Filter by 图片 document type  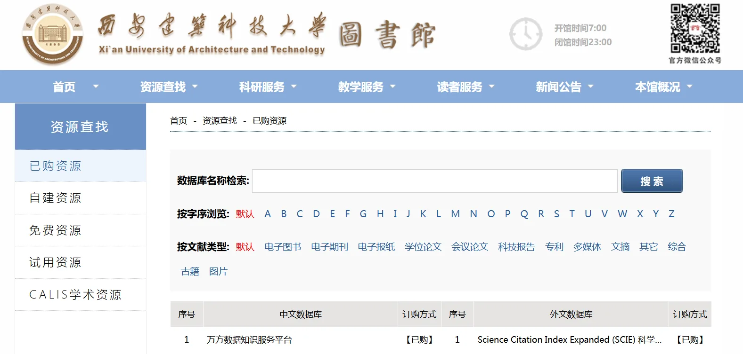(x=218, y=272)
